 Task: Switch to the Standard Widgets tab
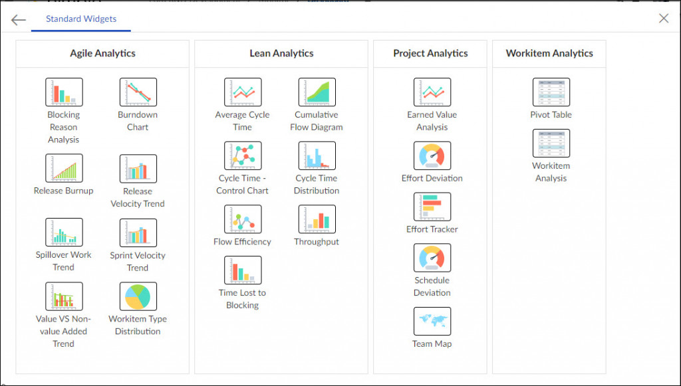click(x=80, y=19)
